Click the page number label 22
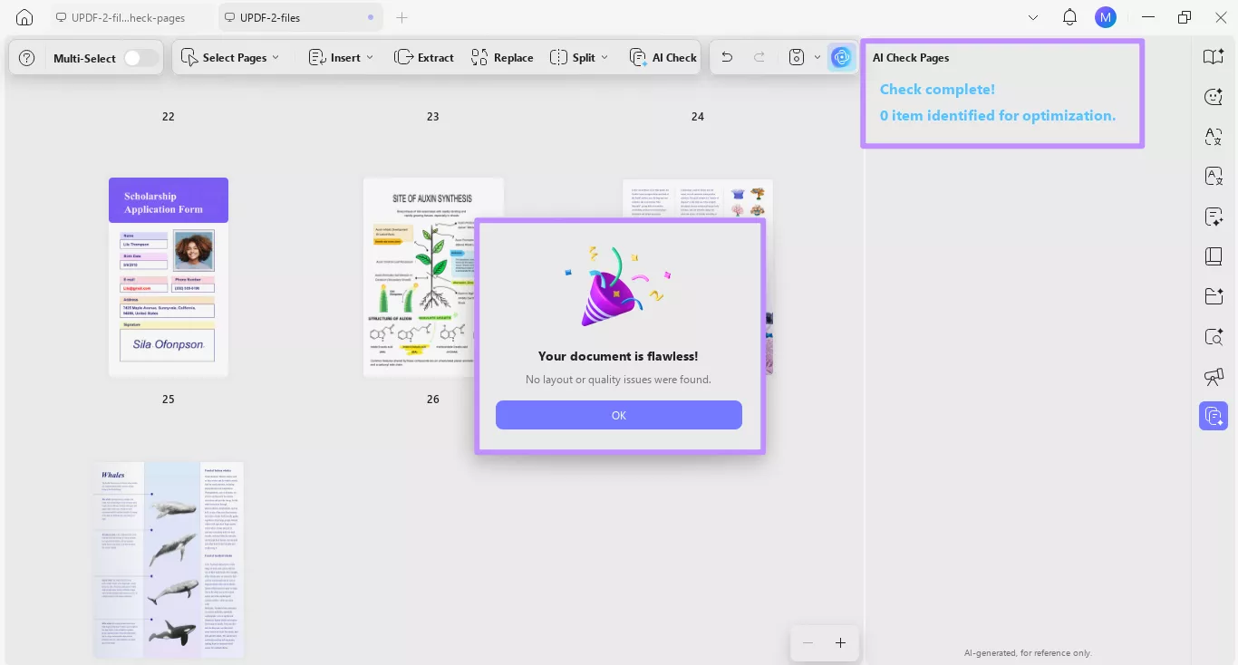This screenshot has height=665, width=1238. (169, 116)
